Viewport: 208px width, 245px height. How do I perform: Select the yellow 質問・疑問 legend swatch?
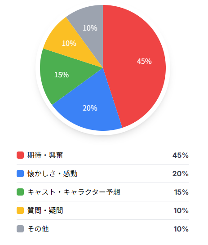tap(20, 210)
